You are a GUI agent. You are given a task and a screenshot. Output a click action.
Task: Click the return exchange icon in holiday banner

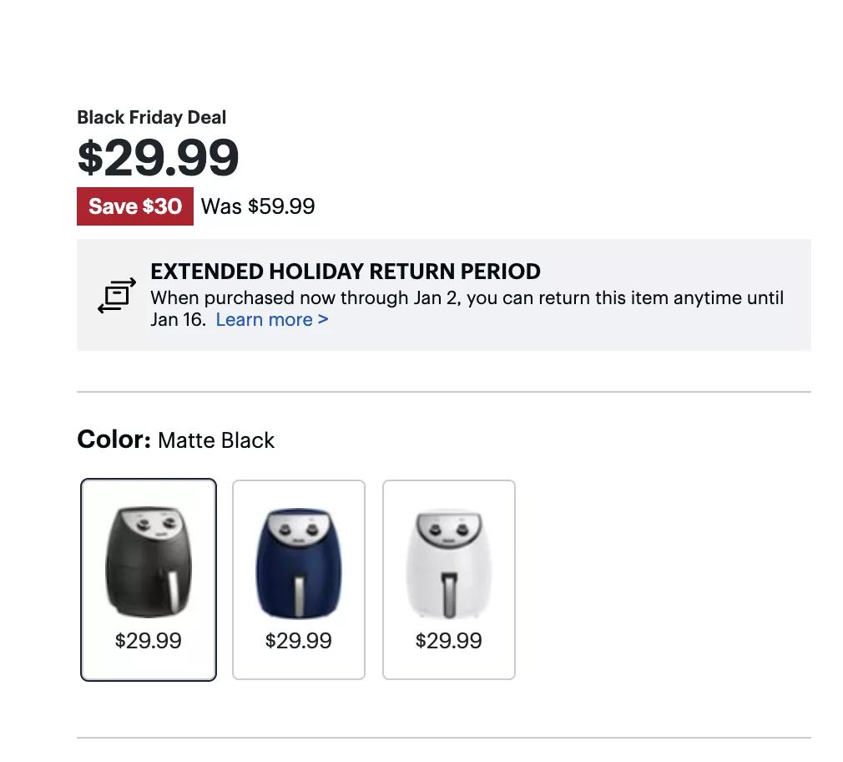coord(116,295)
